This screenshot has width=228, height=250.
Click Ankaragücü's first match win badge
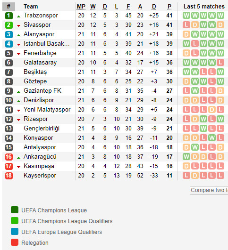coord(186,157)
